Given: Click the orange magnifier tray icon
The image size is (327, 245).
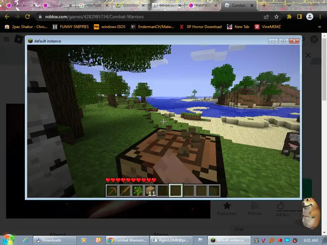Looking at the screenshot, I should click(x=271, y=241).
